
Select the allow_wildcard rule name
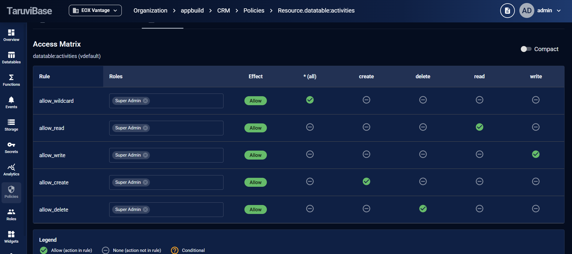click(x=56, y=101)
